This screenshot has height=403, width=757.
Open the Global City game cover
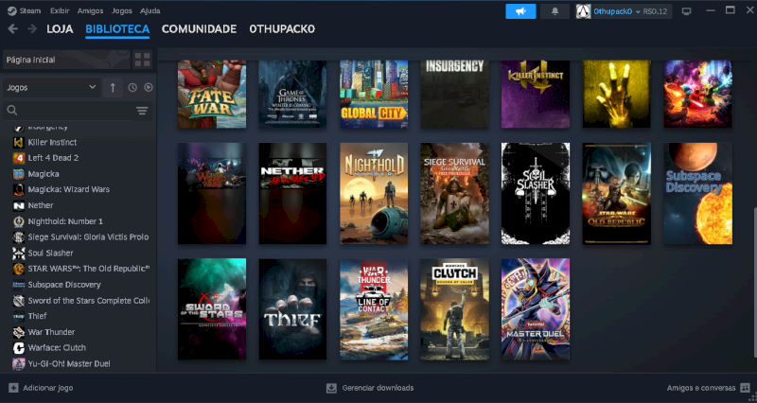(x=374, y=94)
